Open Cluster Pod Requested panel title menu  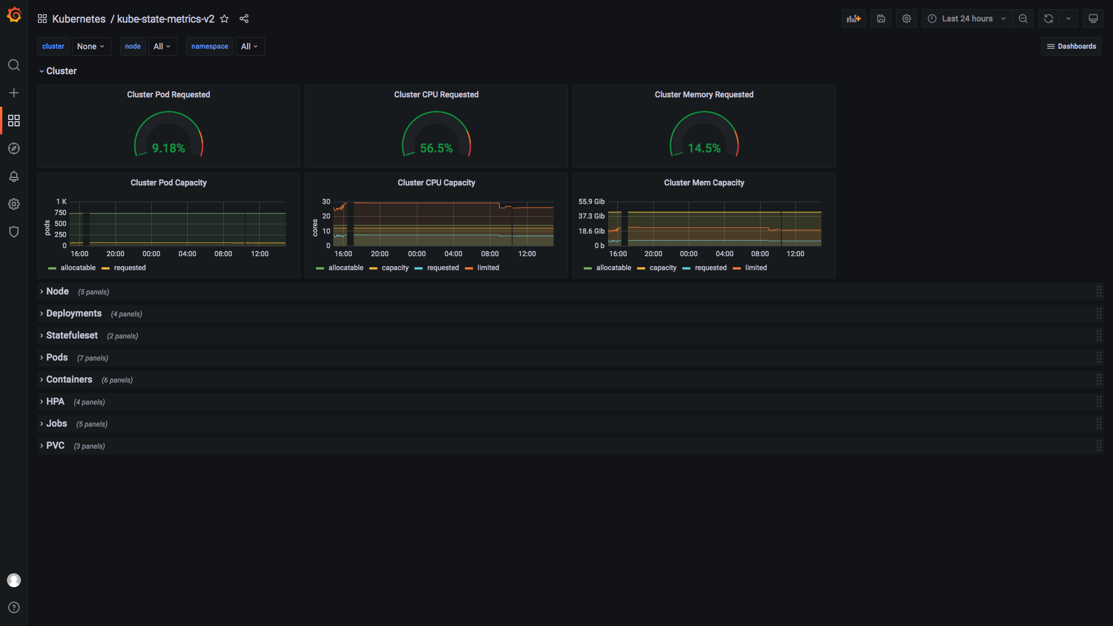(x=169, y=94)
